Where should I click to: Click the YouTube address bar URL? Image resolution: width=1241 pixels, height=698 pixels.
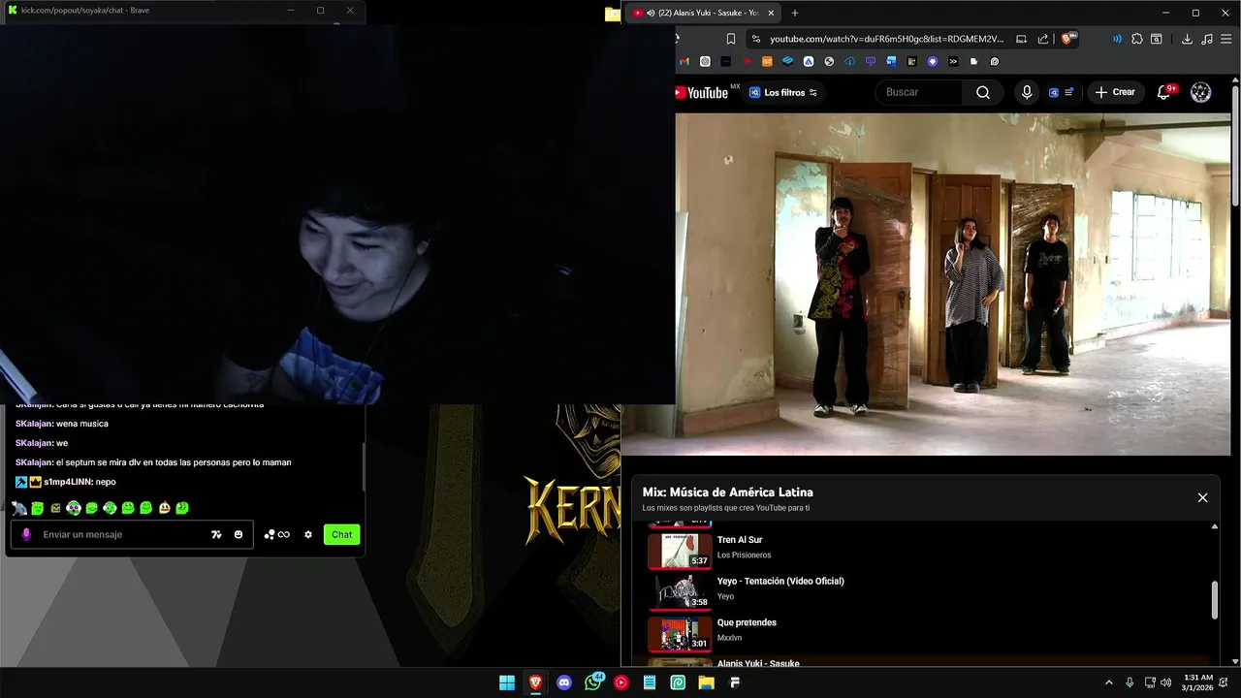pyautogui.click(x=886, y=39)
